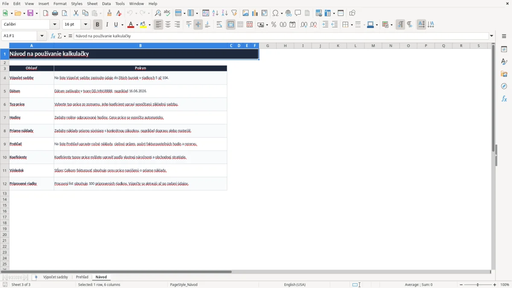This screenshot has width=512, height=288.
Task: Cut the selection with the scissors icon
Action: [76, 13]
